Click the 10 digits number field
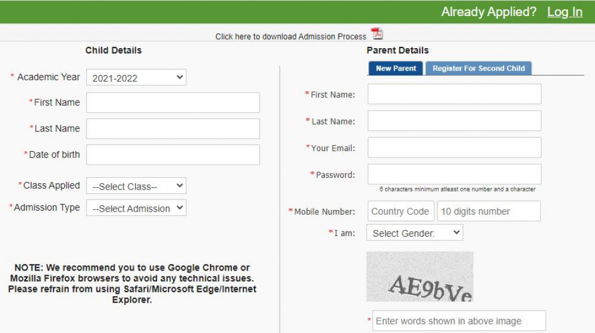This screenshot has width=595, height=333. (x=489, y=211)
